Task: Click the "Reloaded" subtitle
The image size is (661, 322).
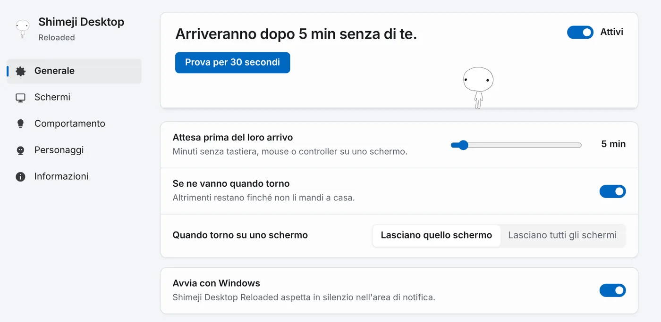Action: [x=57, y=38]
